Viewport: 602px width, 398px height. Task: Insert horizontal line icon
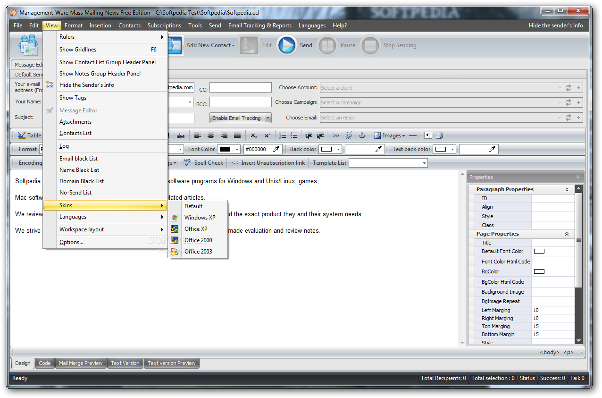pyautogui.click(x=413, y=135)
